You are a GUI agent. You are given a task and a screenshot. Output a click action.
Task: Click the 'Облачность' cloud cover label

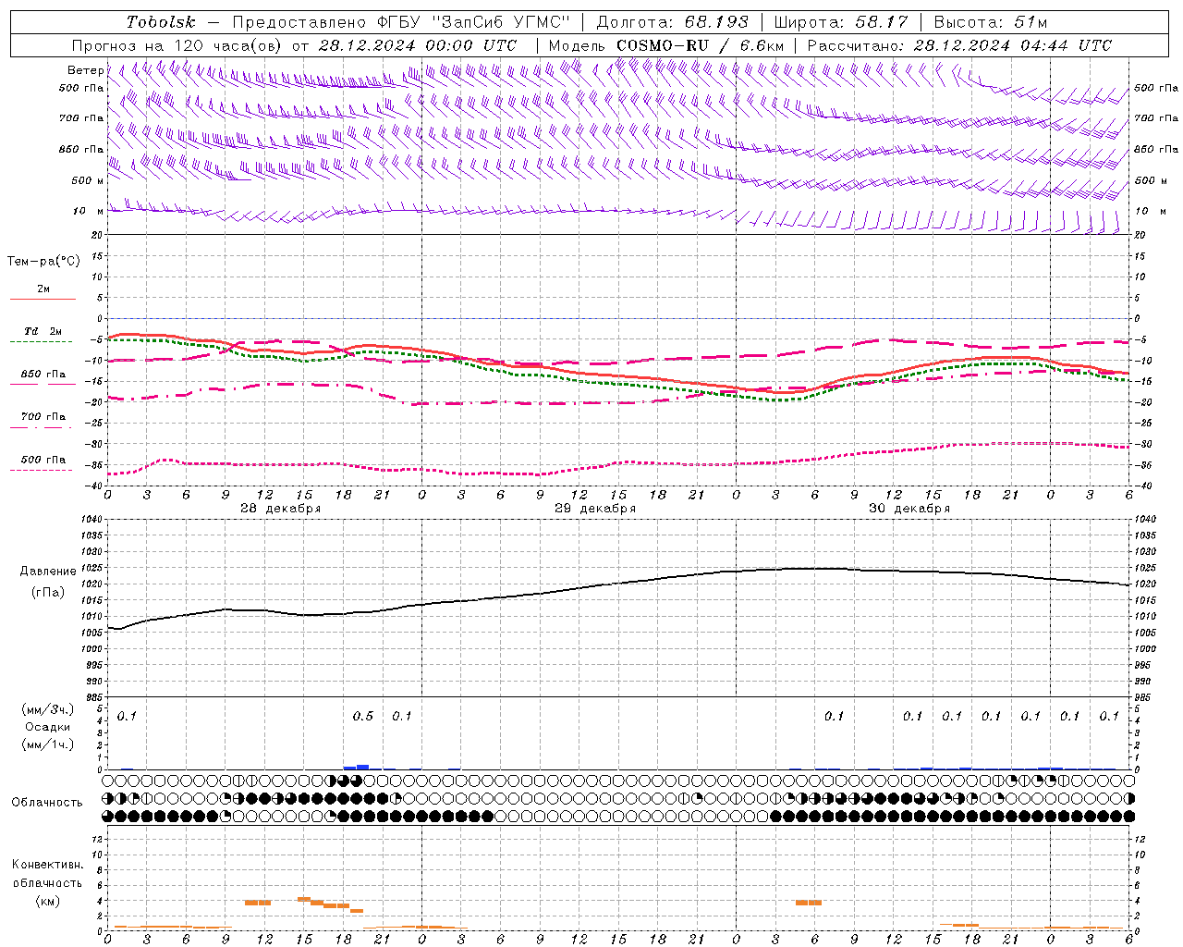tap(47, 803)
